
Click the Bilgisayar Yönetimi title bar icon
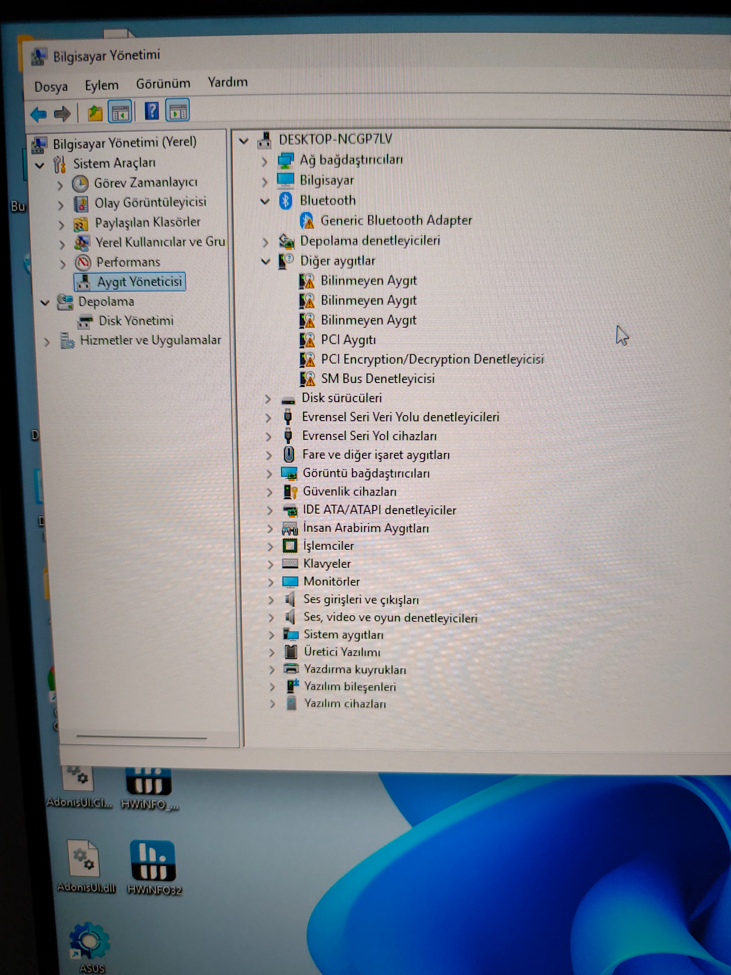(x=39, y=58)
